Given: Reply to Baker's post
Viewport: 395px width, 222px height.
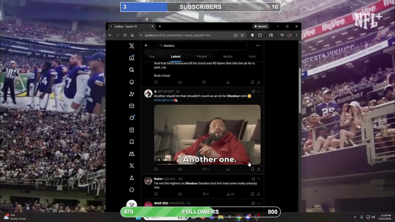Looking at the screenshot, I should (x=156, y=194).
